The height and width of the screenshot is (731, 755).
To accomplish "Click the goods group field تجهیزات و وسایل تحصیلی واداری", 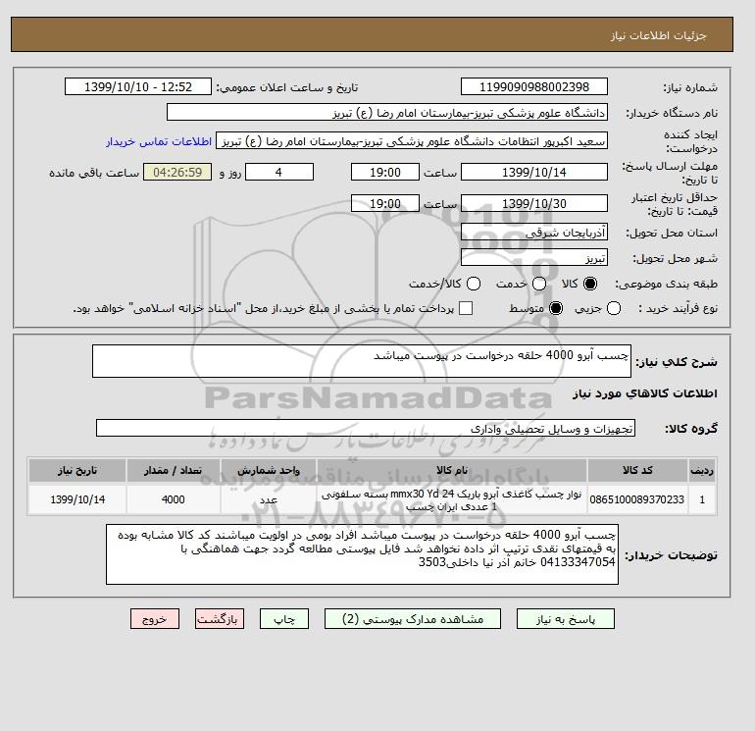I will coord(366,428).
